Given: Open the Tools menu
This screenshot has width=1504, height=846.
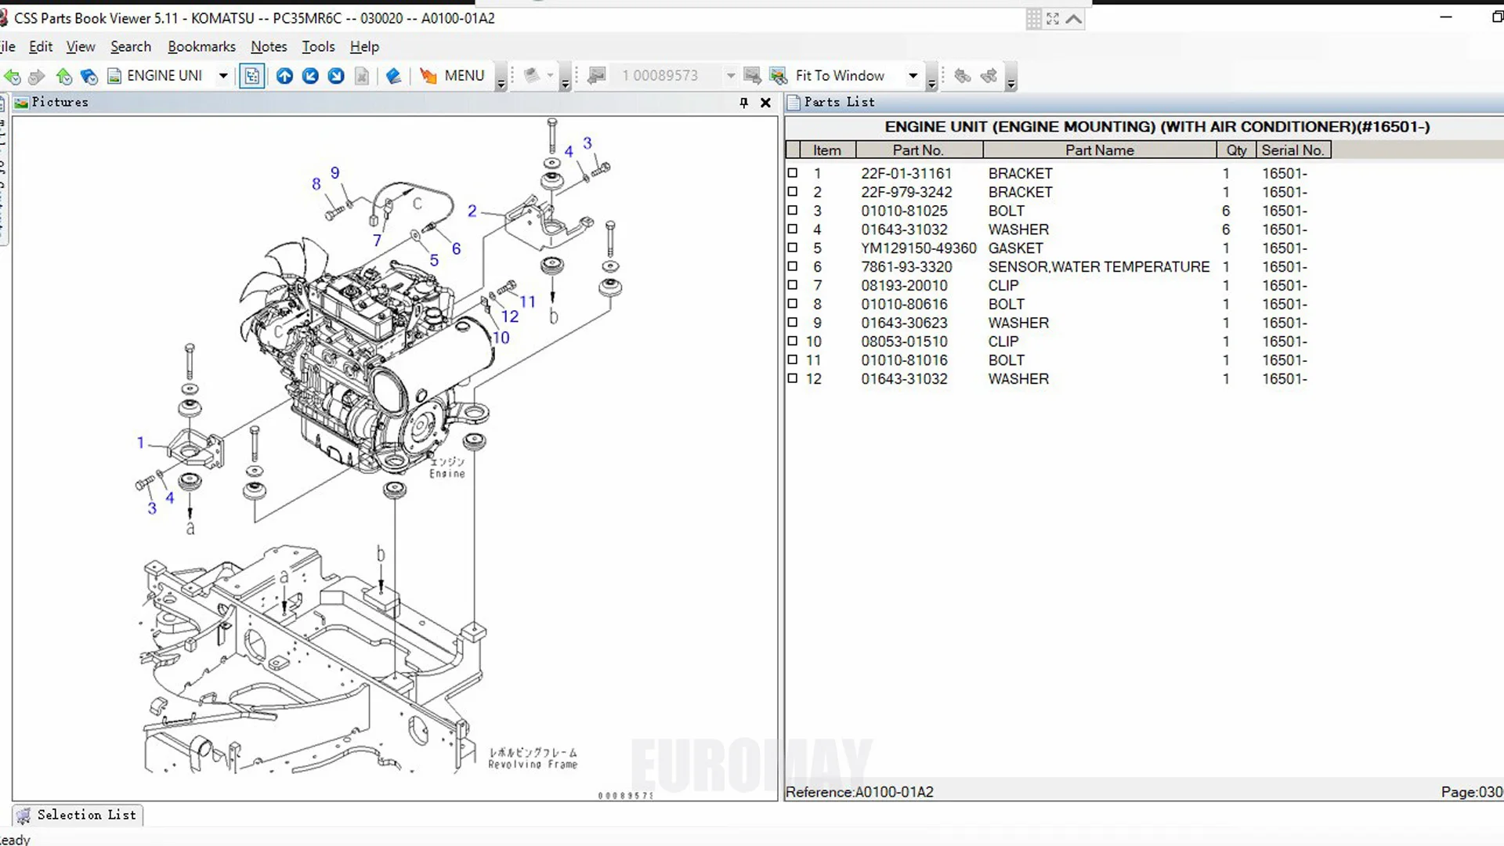Looking at the screenshot, I should (318, 47).
